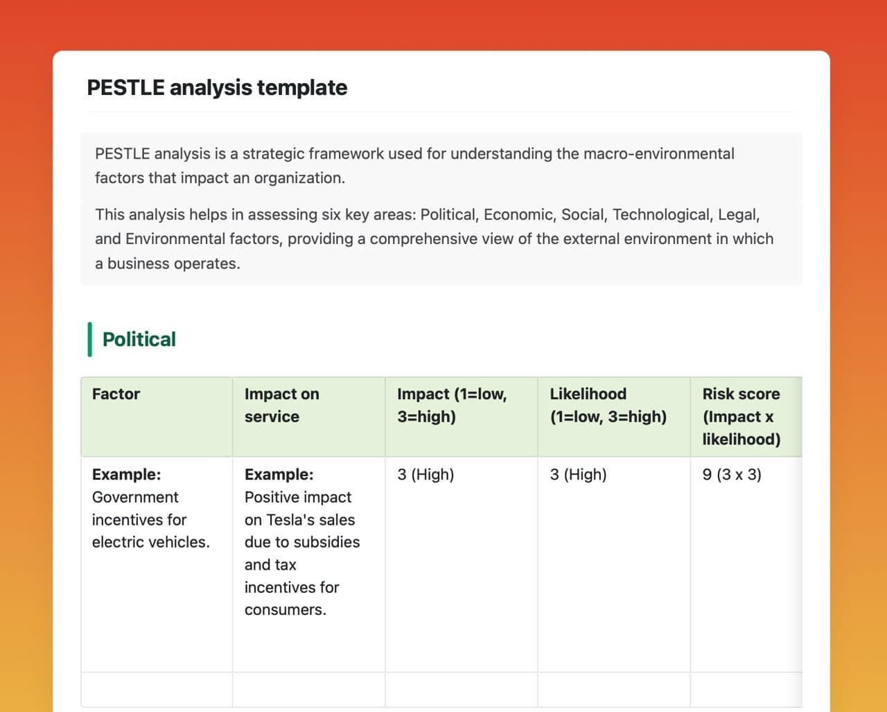887x712 pixels.
Task: Click the 'Impact on service' column header
Action: (x=308, y=416)
